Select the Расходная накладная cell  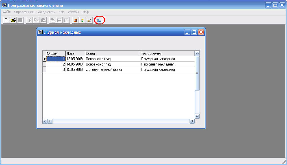click(167, 64)
